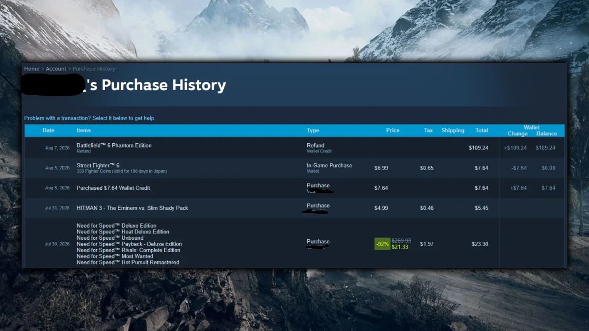Click the $21.33 discounted price

(400, 247)
